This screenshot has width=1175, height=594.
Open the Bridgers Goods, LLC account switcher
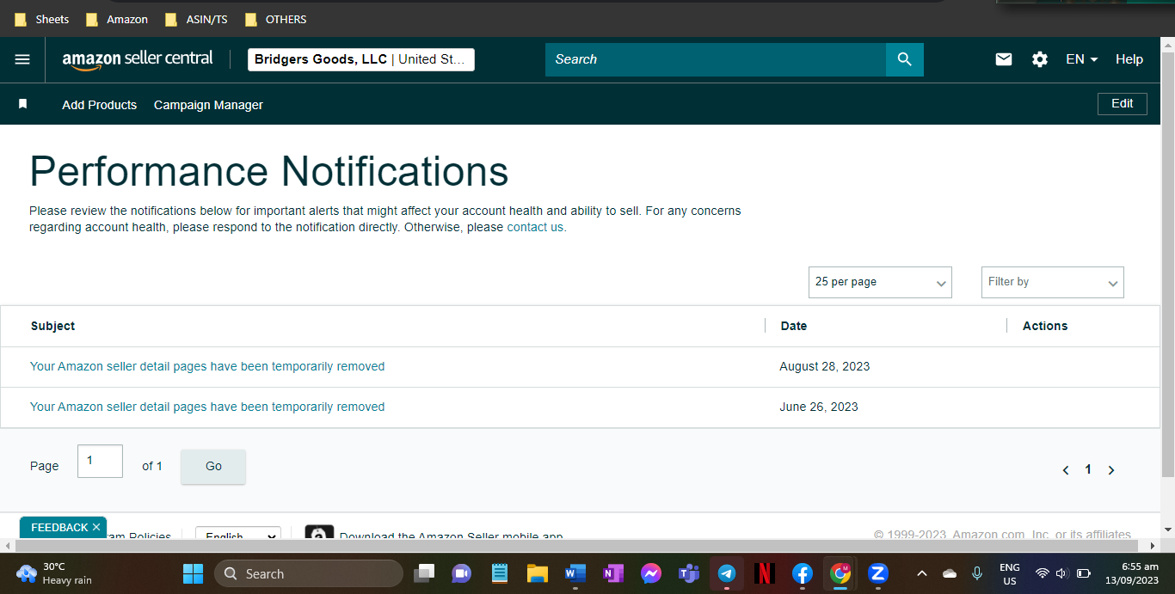tap(361, 59)
